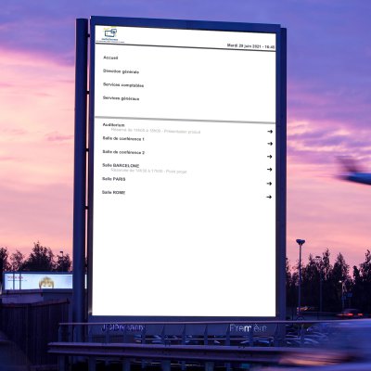Click the date and time display
The image size is (371, 371).
click(x=250, y=46)
